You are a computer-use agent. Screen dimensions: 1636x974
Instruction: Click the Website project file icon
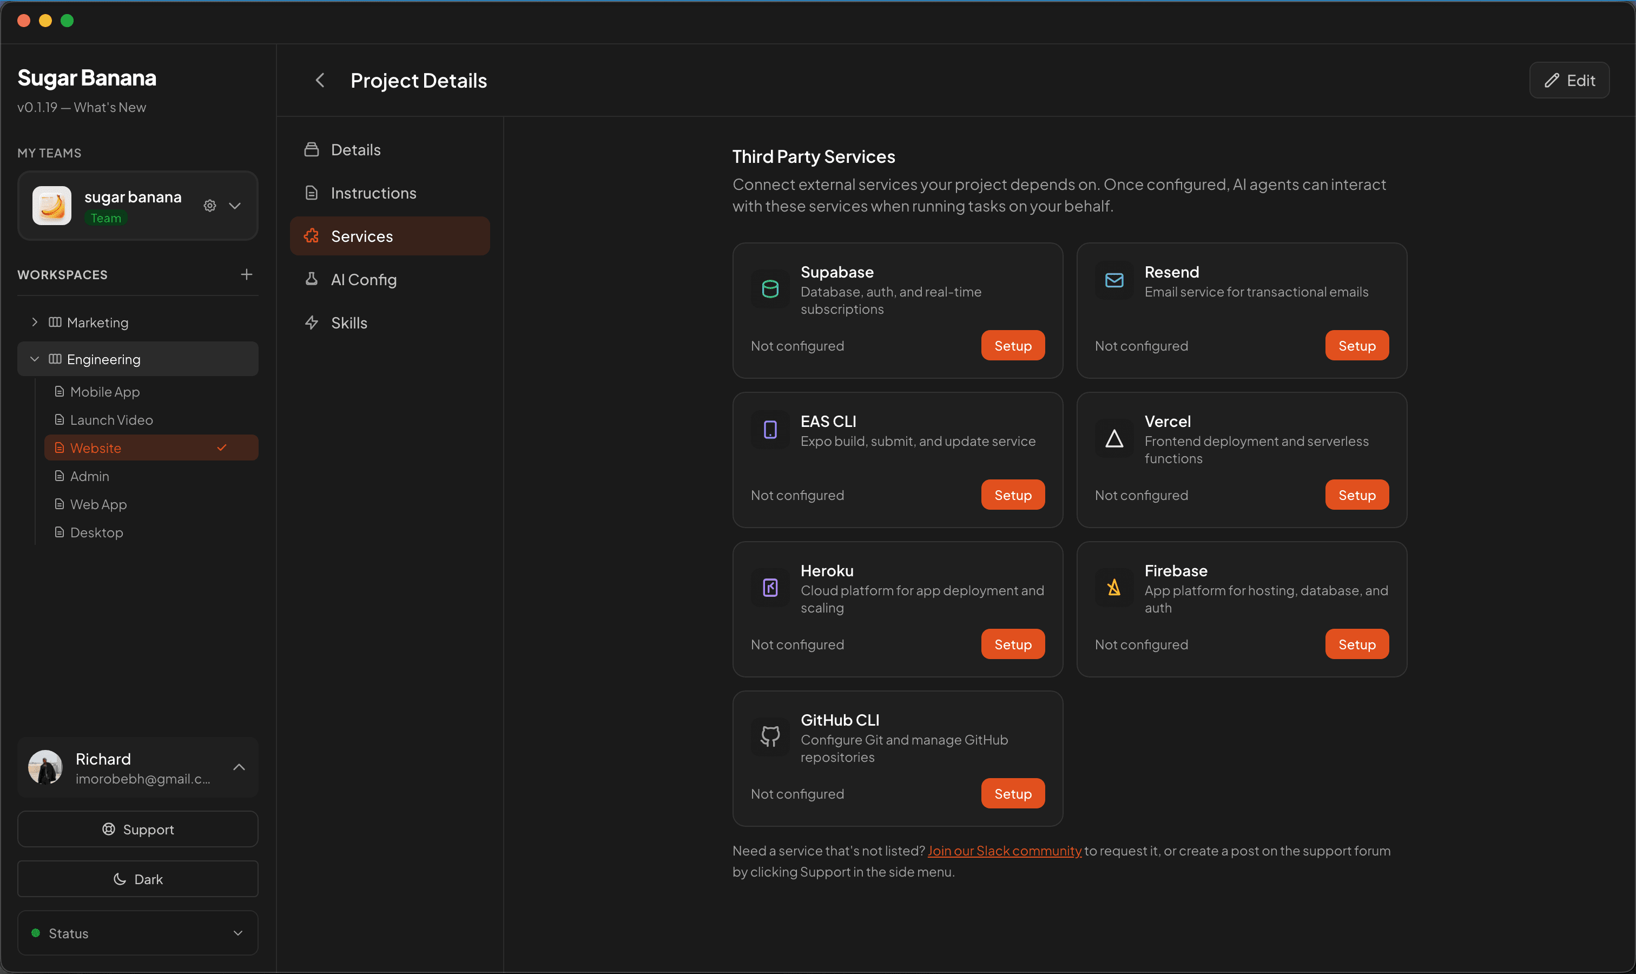pyautogui.click(x=59, y=447)
